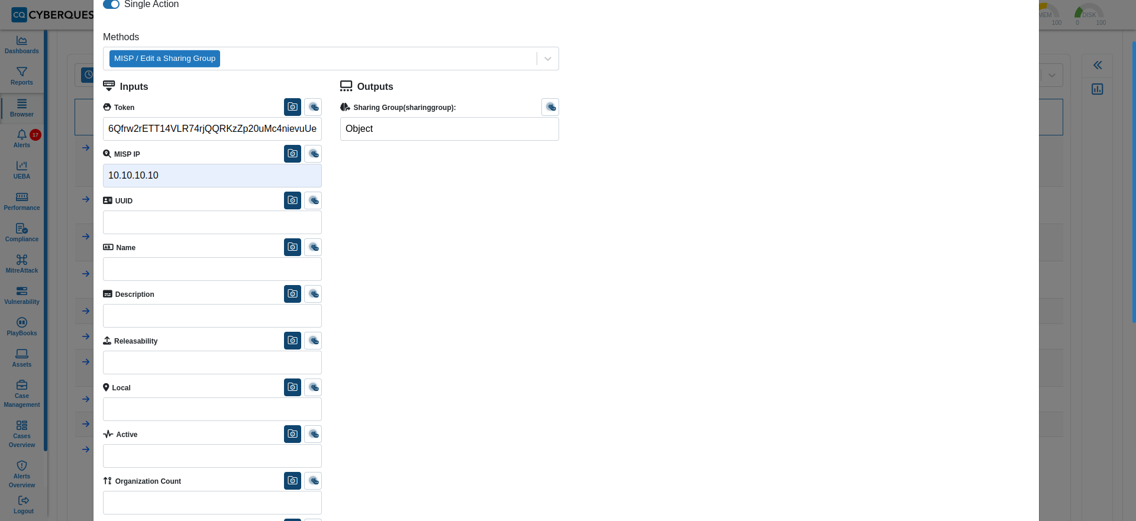Click the camera icon beside UUID
Image resolution: width=1136 pixels, height=521 pixels.
pyautogui.click(x=292, y=200)
